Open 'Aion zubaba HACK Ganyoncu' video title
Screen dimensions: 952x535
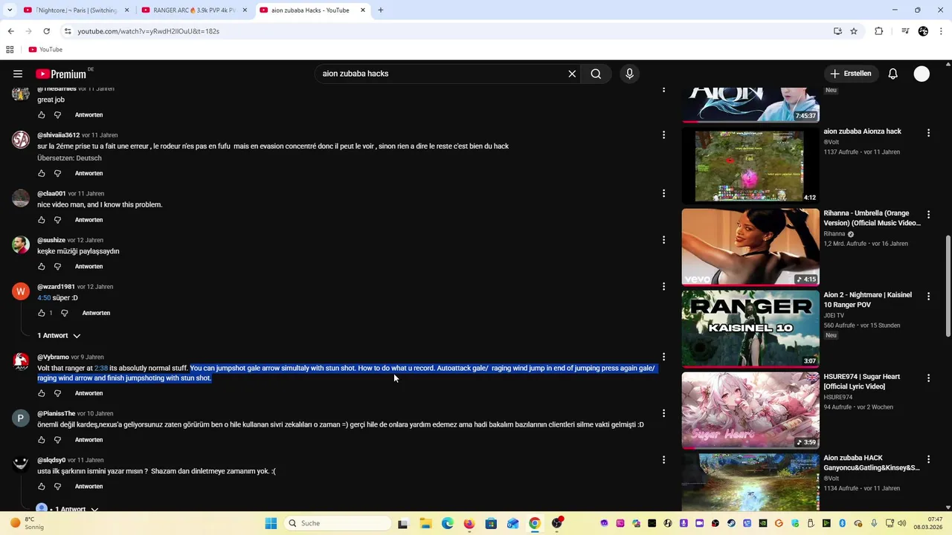[872, 463]
